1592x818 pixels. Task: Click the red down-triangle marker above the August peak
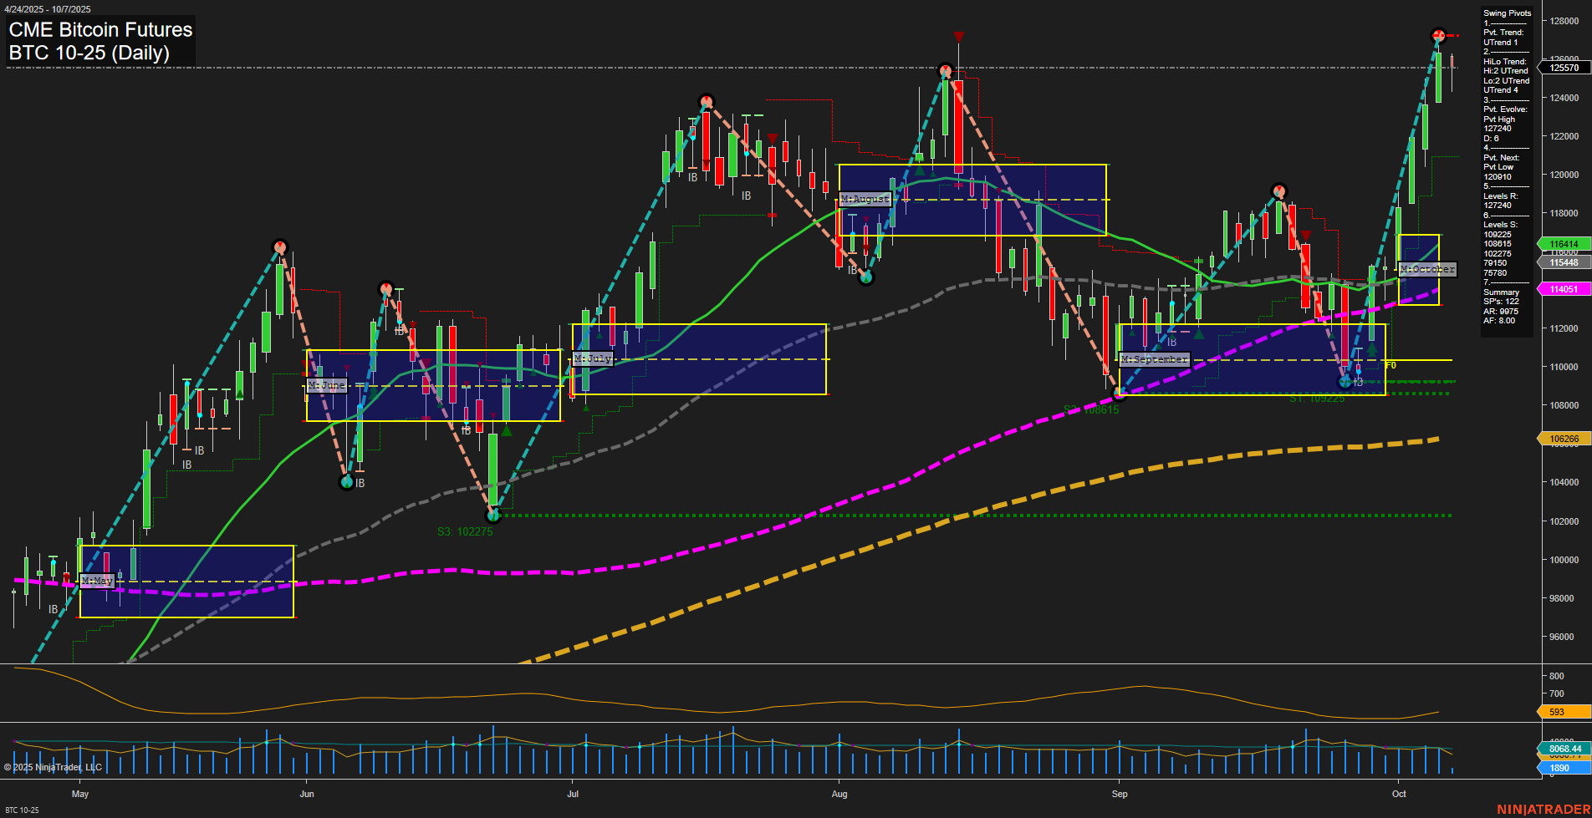pos(958,37)
